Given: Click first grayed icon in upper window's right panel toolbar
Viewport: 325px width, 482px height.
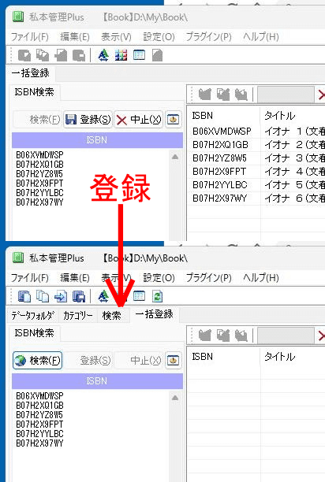Looking at the screenshot, I should (x=205, y=95).
